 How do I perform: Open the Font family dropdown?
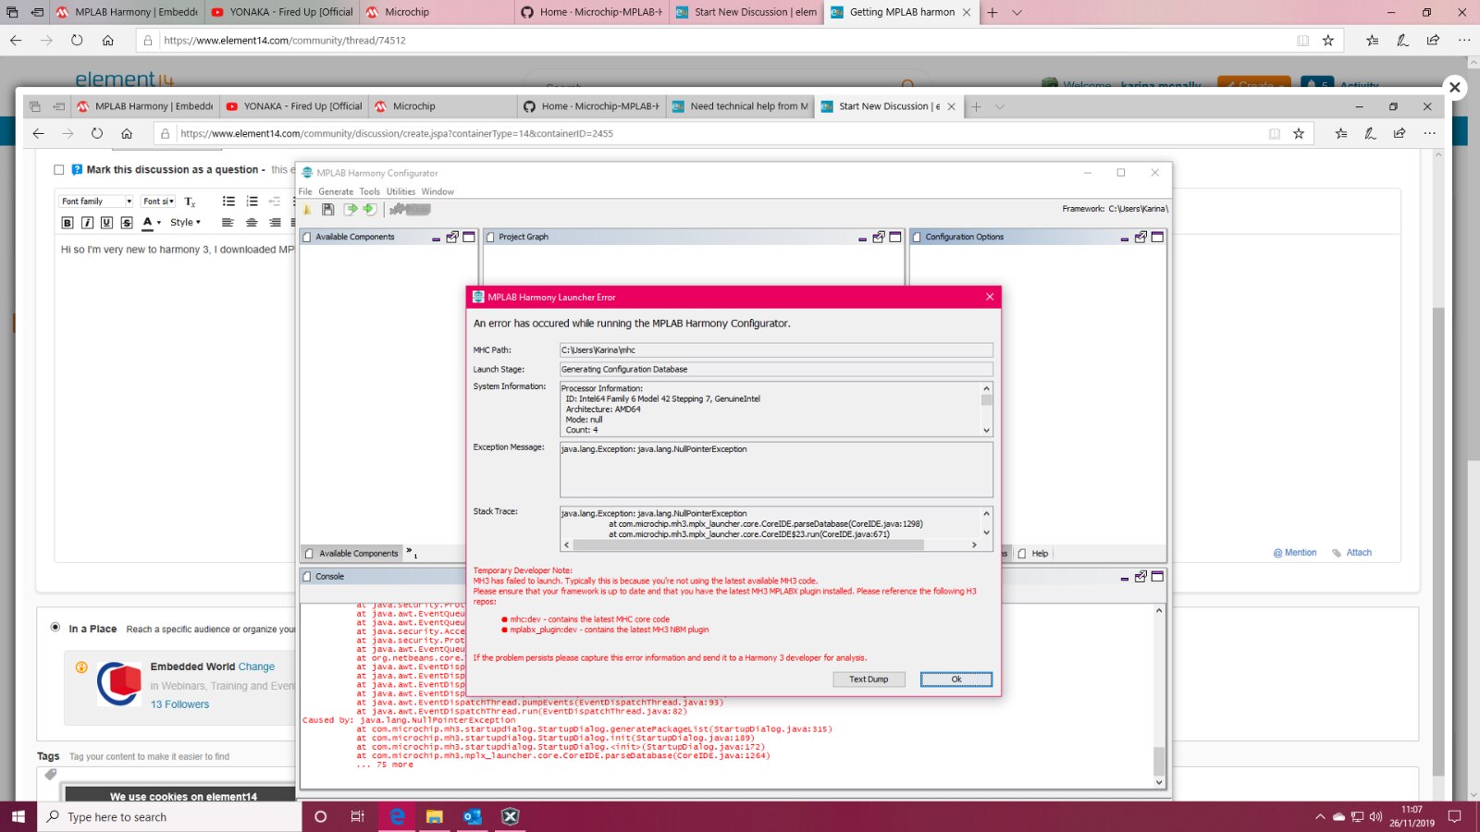tap(96, 202)
